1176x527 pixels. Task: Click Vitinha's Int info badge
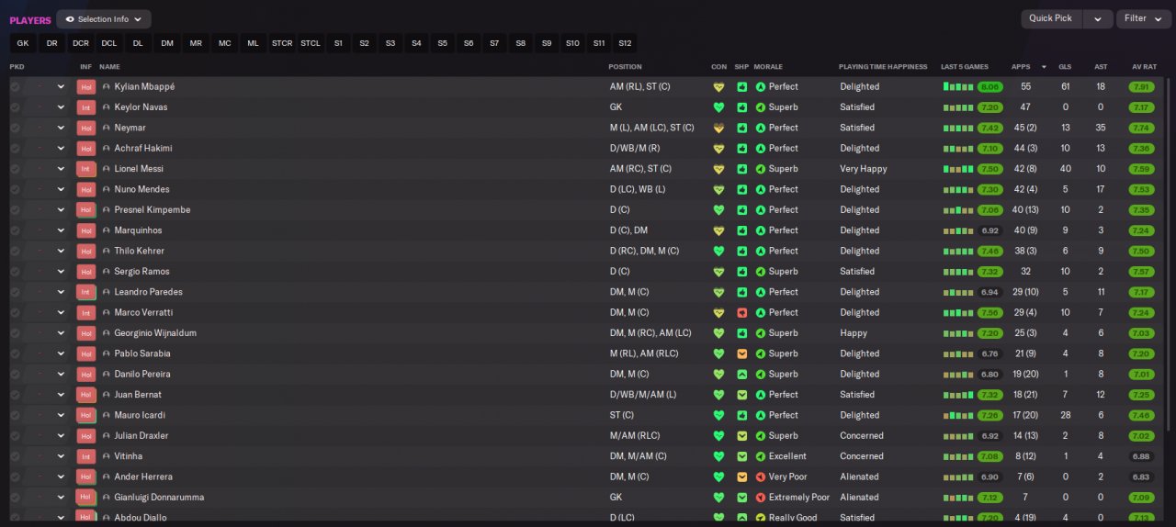(85, 456)
